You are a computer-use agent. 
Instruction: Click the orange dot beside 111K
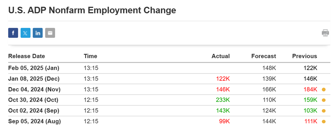pos(323,122)
